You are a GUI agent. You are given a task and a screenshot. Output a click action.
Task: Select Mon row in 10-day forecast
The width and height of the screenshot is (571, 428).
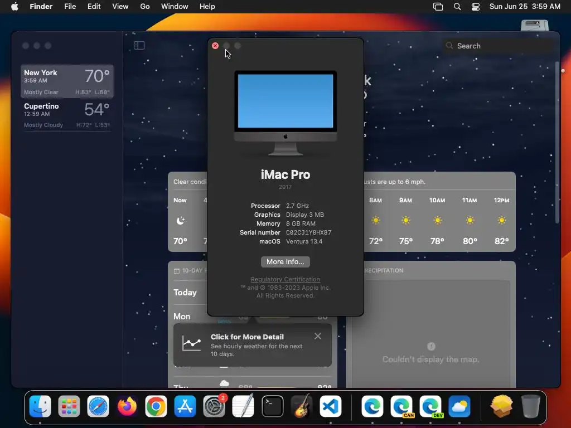point(190,317)
